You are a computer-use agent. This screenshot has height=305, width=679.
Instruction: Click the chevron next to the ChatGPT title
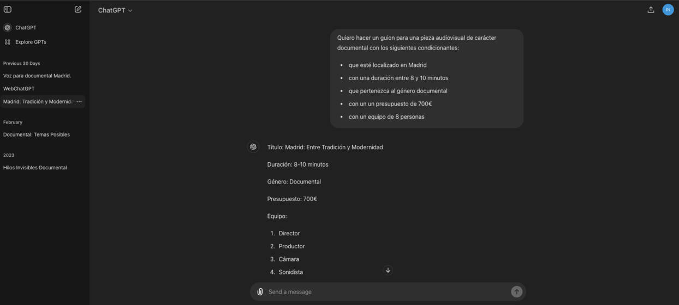[130, 11]
